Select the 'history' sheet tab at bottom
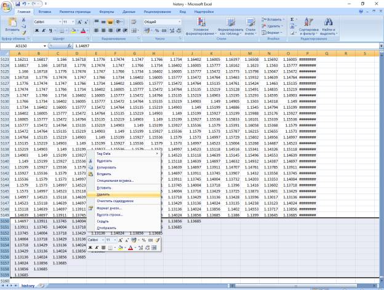Image resolution: width=384 pixels, height=290 pixels. 28,286
